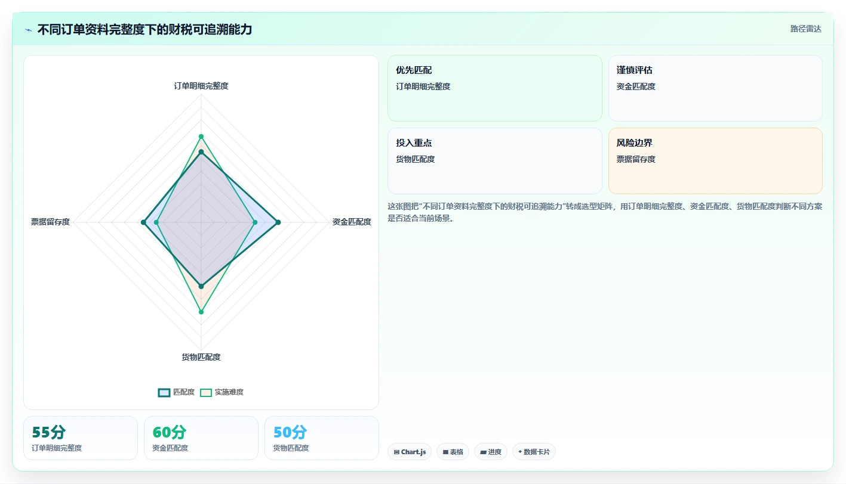Click the 实施难度 data point on 货物匹配度 axis

click(x=201, y=312)
